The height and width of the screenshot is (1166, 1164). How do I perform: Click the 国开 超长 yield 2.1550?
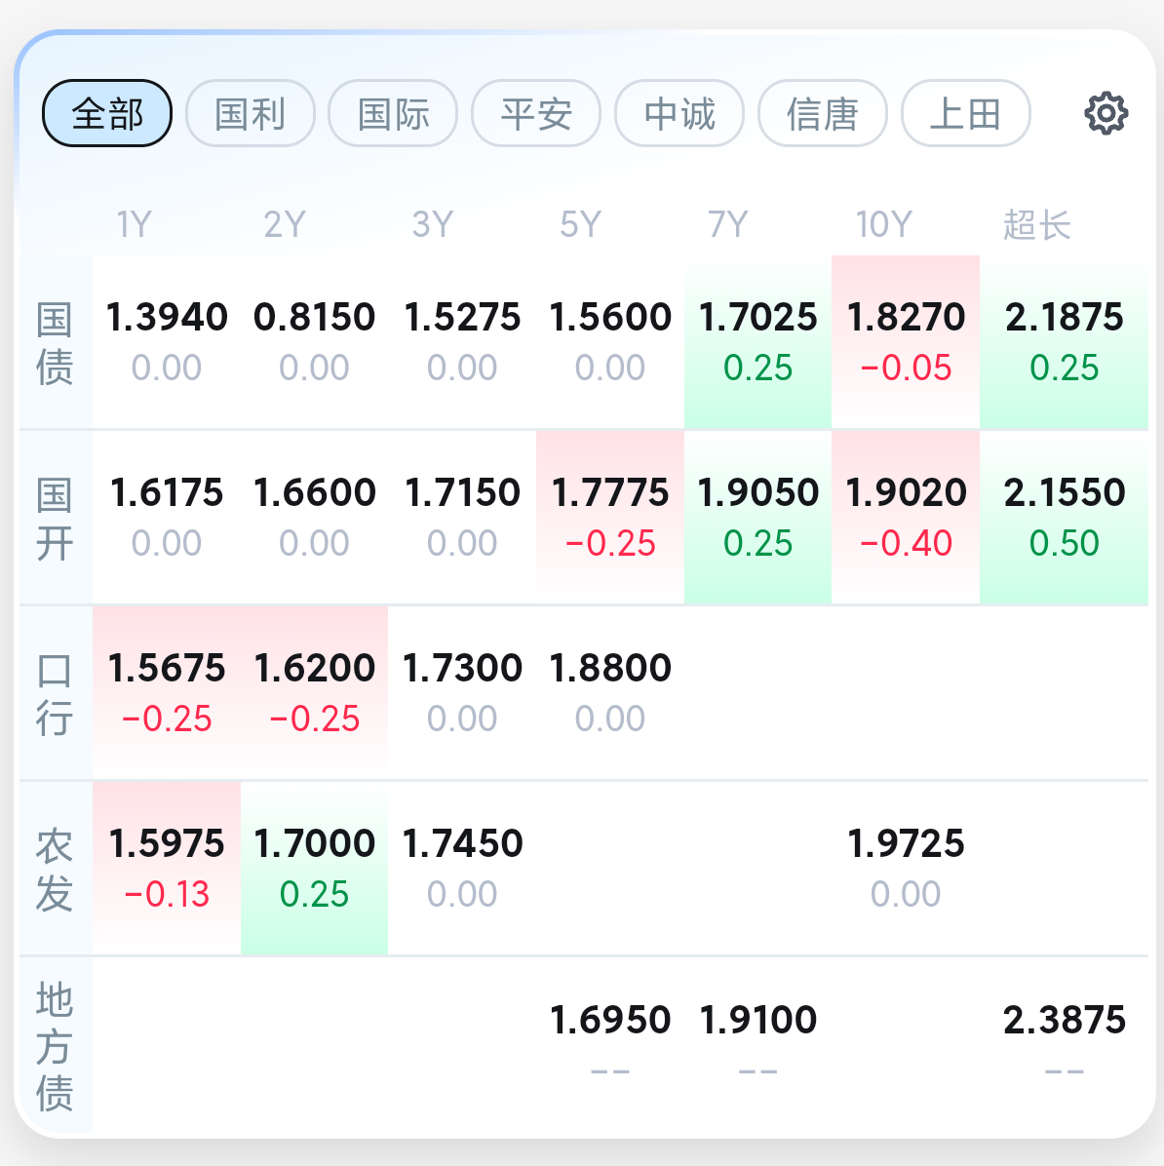[x=1064, y=517]
